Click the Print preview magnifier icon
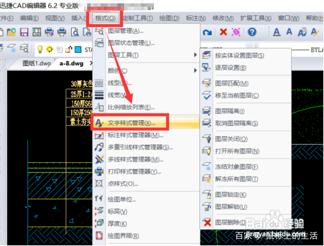Viewport: 324px width, 246px height. click(x=74, y=32)
